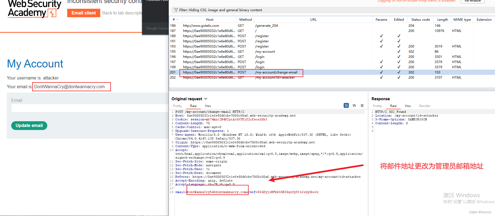This screenshot has height=216, width=495.
Task: Click the My Account page heading
Action: [35, 64]
